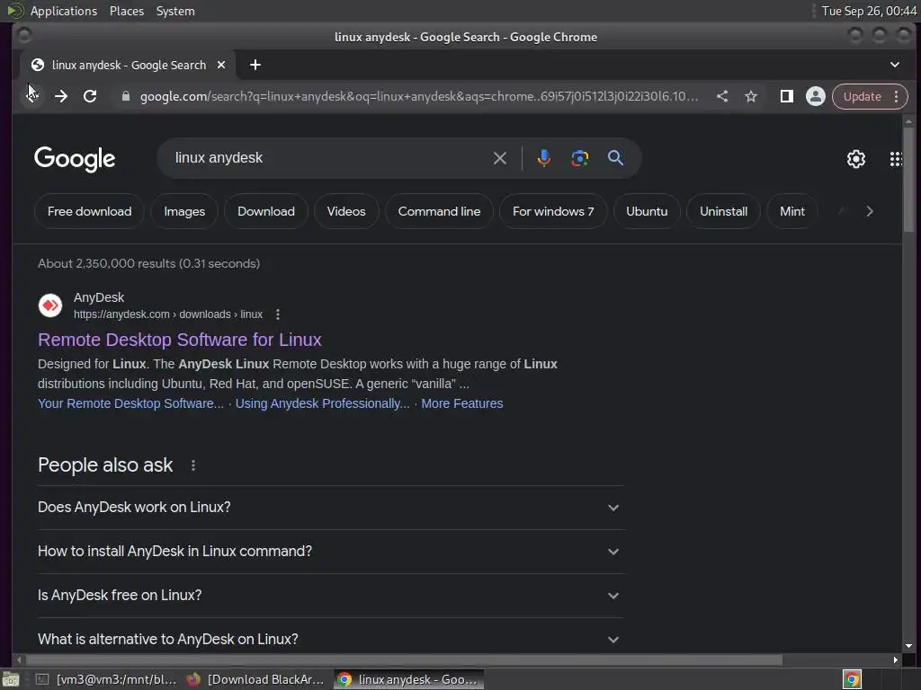Screen dimensions: 921x690
Task: Open Remote Desktop Software for Linux link
Action: 180,340
